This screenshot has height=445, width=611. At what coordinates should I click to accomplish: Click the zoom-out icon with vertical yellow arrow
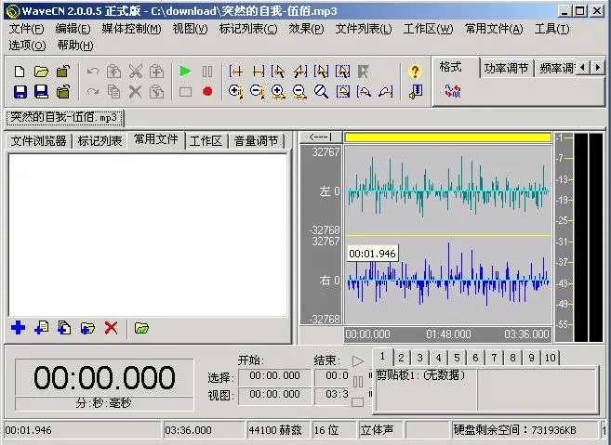pos(258,92)
